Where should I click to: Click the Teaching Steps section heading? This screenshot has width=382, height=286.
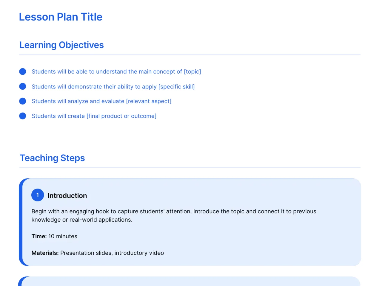click(x=52, y=158)
